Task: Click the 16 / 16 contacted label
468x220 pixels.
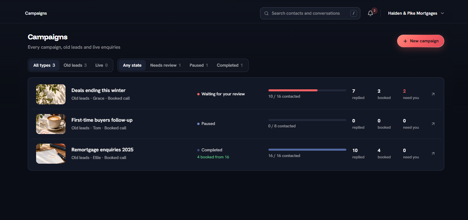Action: click(284, 156)
